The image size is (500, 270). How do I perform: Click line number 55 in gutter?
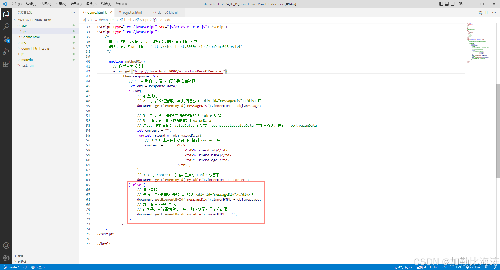tap(88, 135)
